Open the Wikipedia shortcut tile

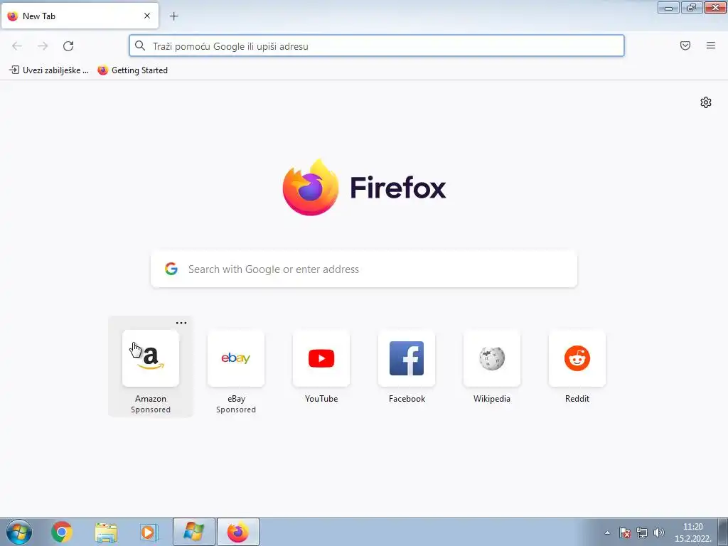point(492,358)
